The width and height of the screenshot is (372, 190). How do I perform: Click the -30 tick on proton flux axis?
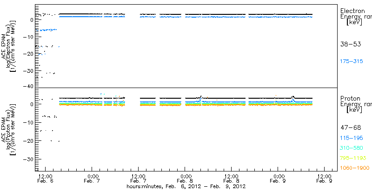click(28, 159)
